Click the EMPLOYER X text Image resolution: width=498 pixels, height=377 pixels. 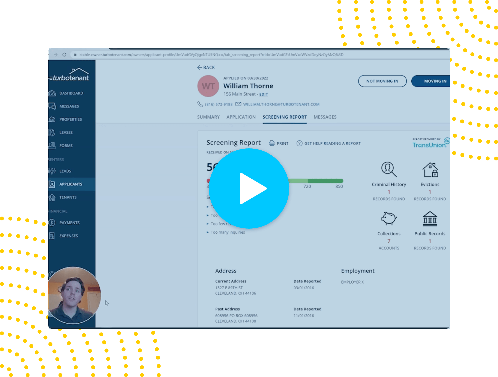[x=352, y=282]
